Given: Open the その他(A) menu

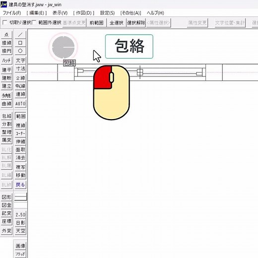Looking at the screenshot, I should (x=130, y=13).
